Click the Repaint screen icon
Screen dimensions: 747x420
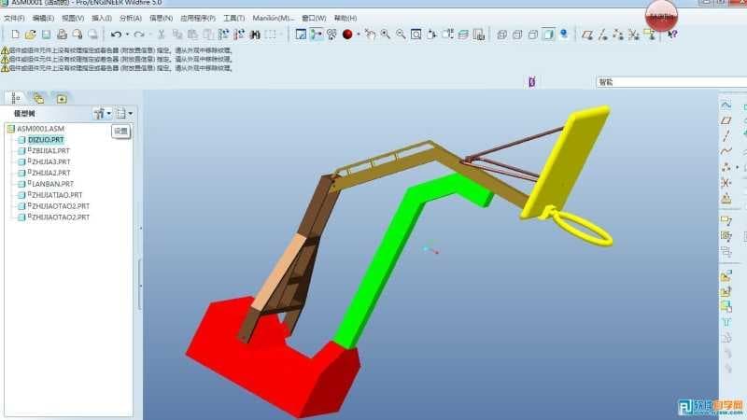[301, 35]
